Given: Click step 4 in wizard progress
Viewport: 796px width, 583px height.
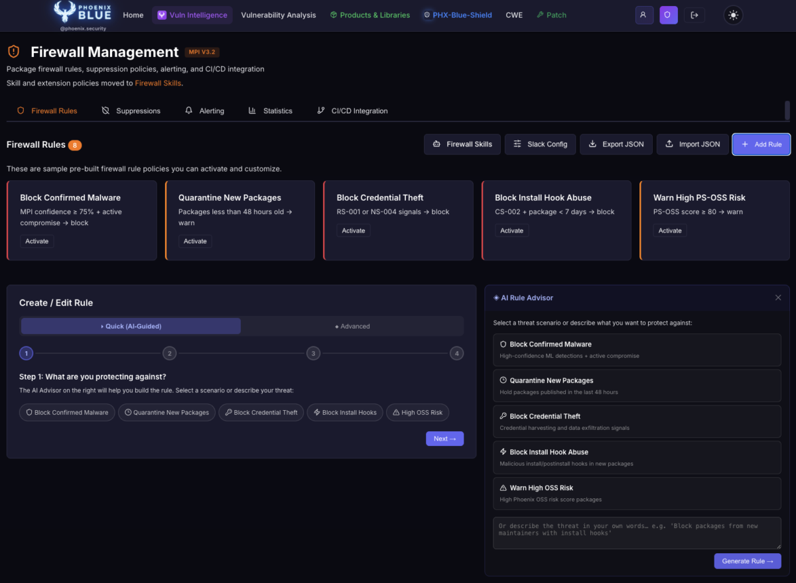Looking at the screenshot, I should click(456, 354).
